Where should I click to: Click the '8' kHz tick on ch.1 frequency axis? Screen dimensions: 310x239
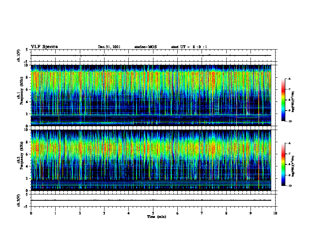27,77
